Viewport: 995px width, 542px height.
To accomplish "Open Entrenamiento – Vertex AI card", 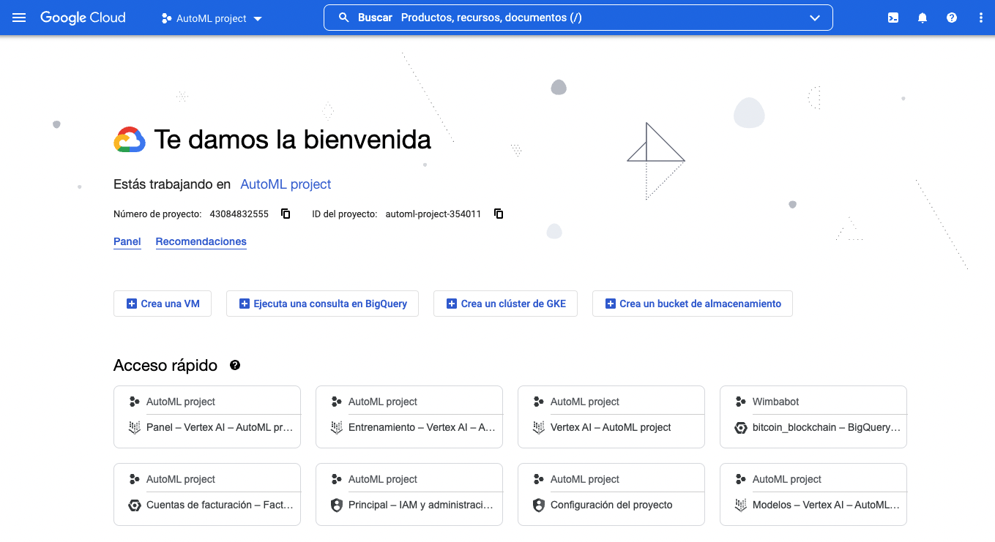I will (x=409, y=417).
